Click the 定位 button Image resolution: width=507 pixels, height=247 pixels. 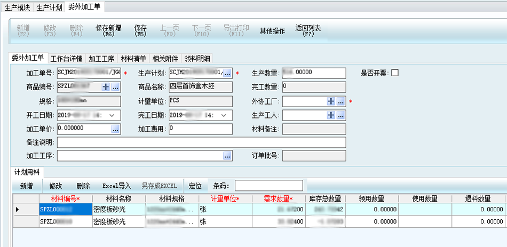coord(195,186)
